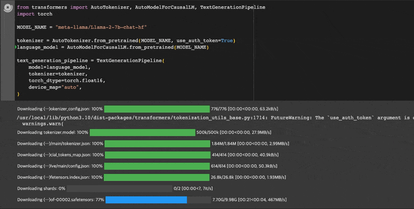The width and height of the screenshot is (414, 209).
Task: Click the warnings.warn( output line
Action: [43, 124]
